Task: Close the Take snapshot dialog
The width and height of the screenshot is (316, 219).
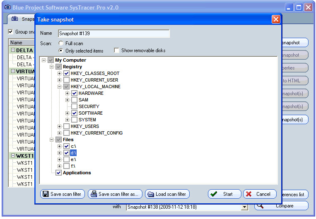Action: 276,19
